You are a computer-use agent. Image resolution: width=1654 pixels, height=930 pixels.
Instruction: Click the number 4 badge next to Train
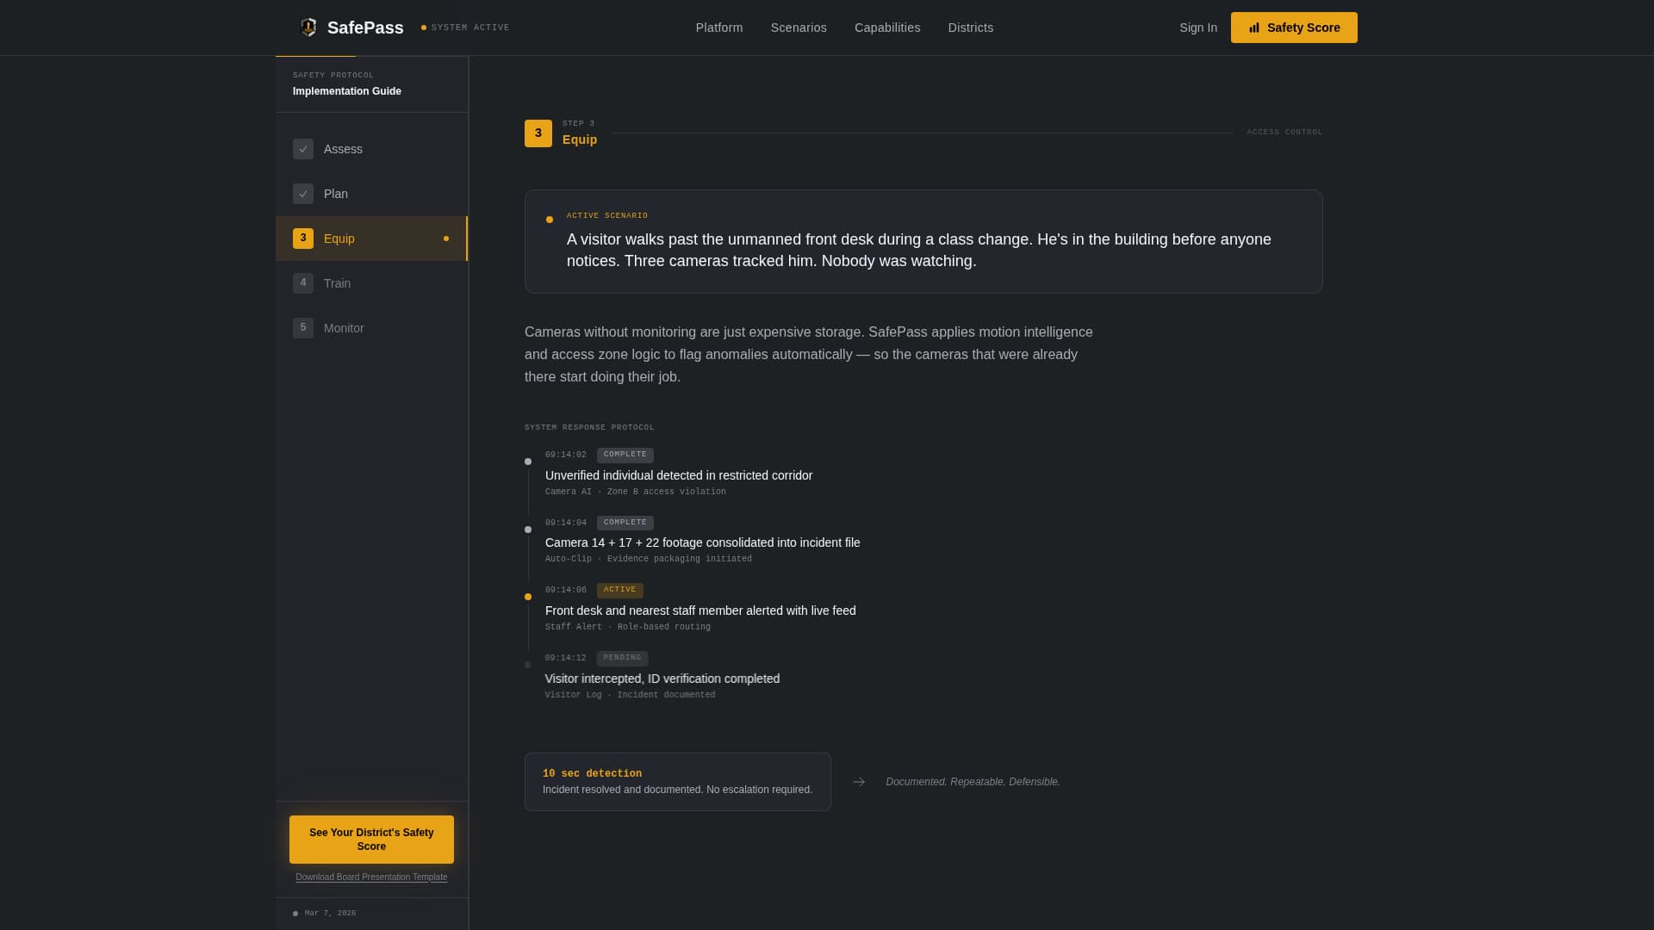(x=303, y=283)
